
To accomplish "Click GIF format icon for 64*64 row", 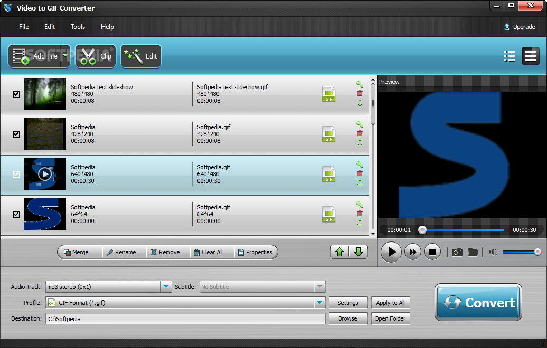I will click(x=328, y=214).
